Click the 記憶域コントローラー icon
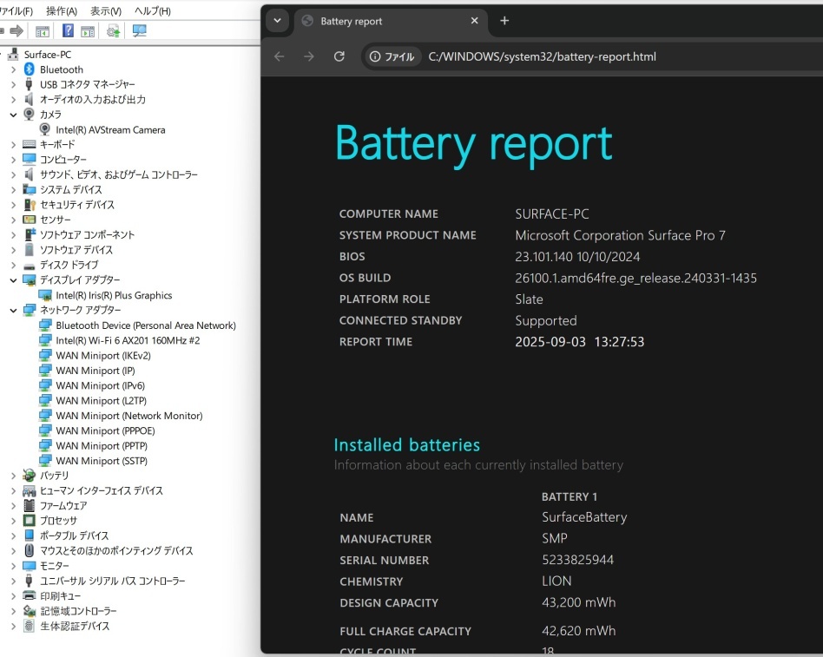The height and width of the screenshot is (657, 823). (x=30, y=611)
